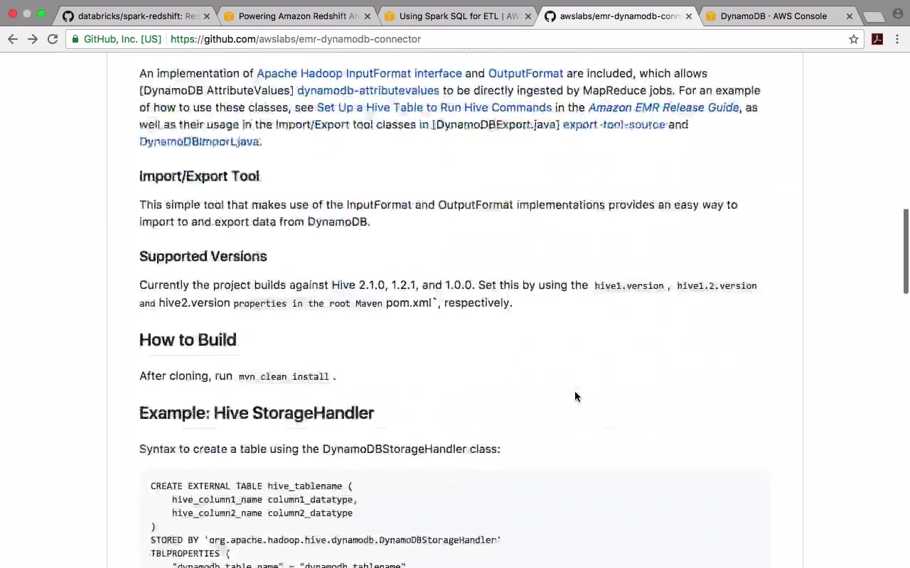Follow the dynamodb-attributevalues link
910x568 pixels.
(368, 90)
